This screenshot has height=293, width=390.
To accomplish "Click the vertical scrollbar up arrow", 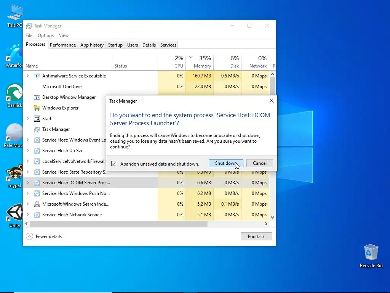I will tap(273, 74).
